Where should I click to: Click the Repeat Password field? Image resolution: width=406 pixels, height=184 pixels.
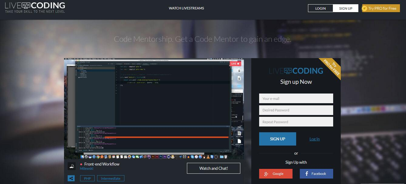tap(296, 122)
